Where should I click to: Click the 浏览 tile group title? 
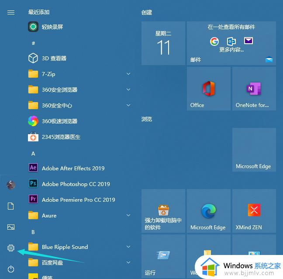point(147,119)
